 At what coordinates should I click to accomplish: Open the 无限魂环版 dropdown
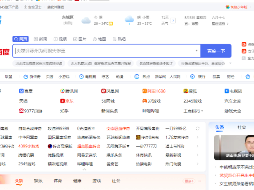point(118,146)
